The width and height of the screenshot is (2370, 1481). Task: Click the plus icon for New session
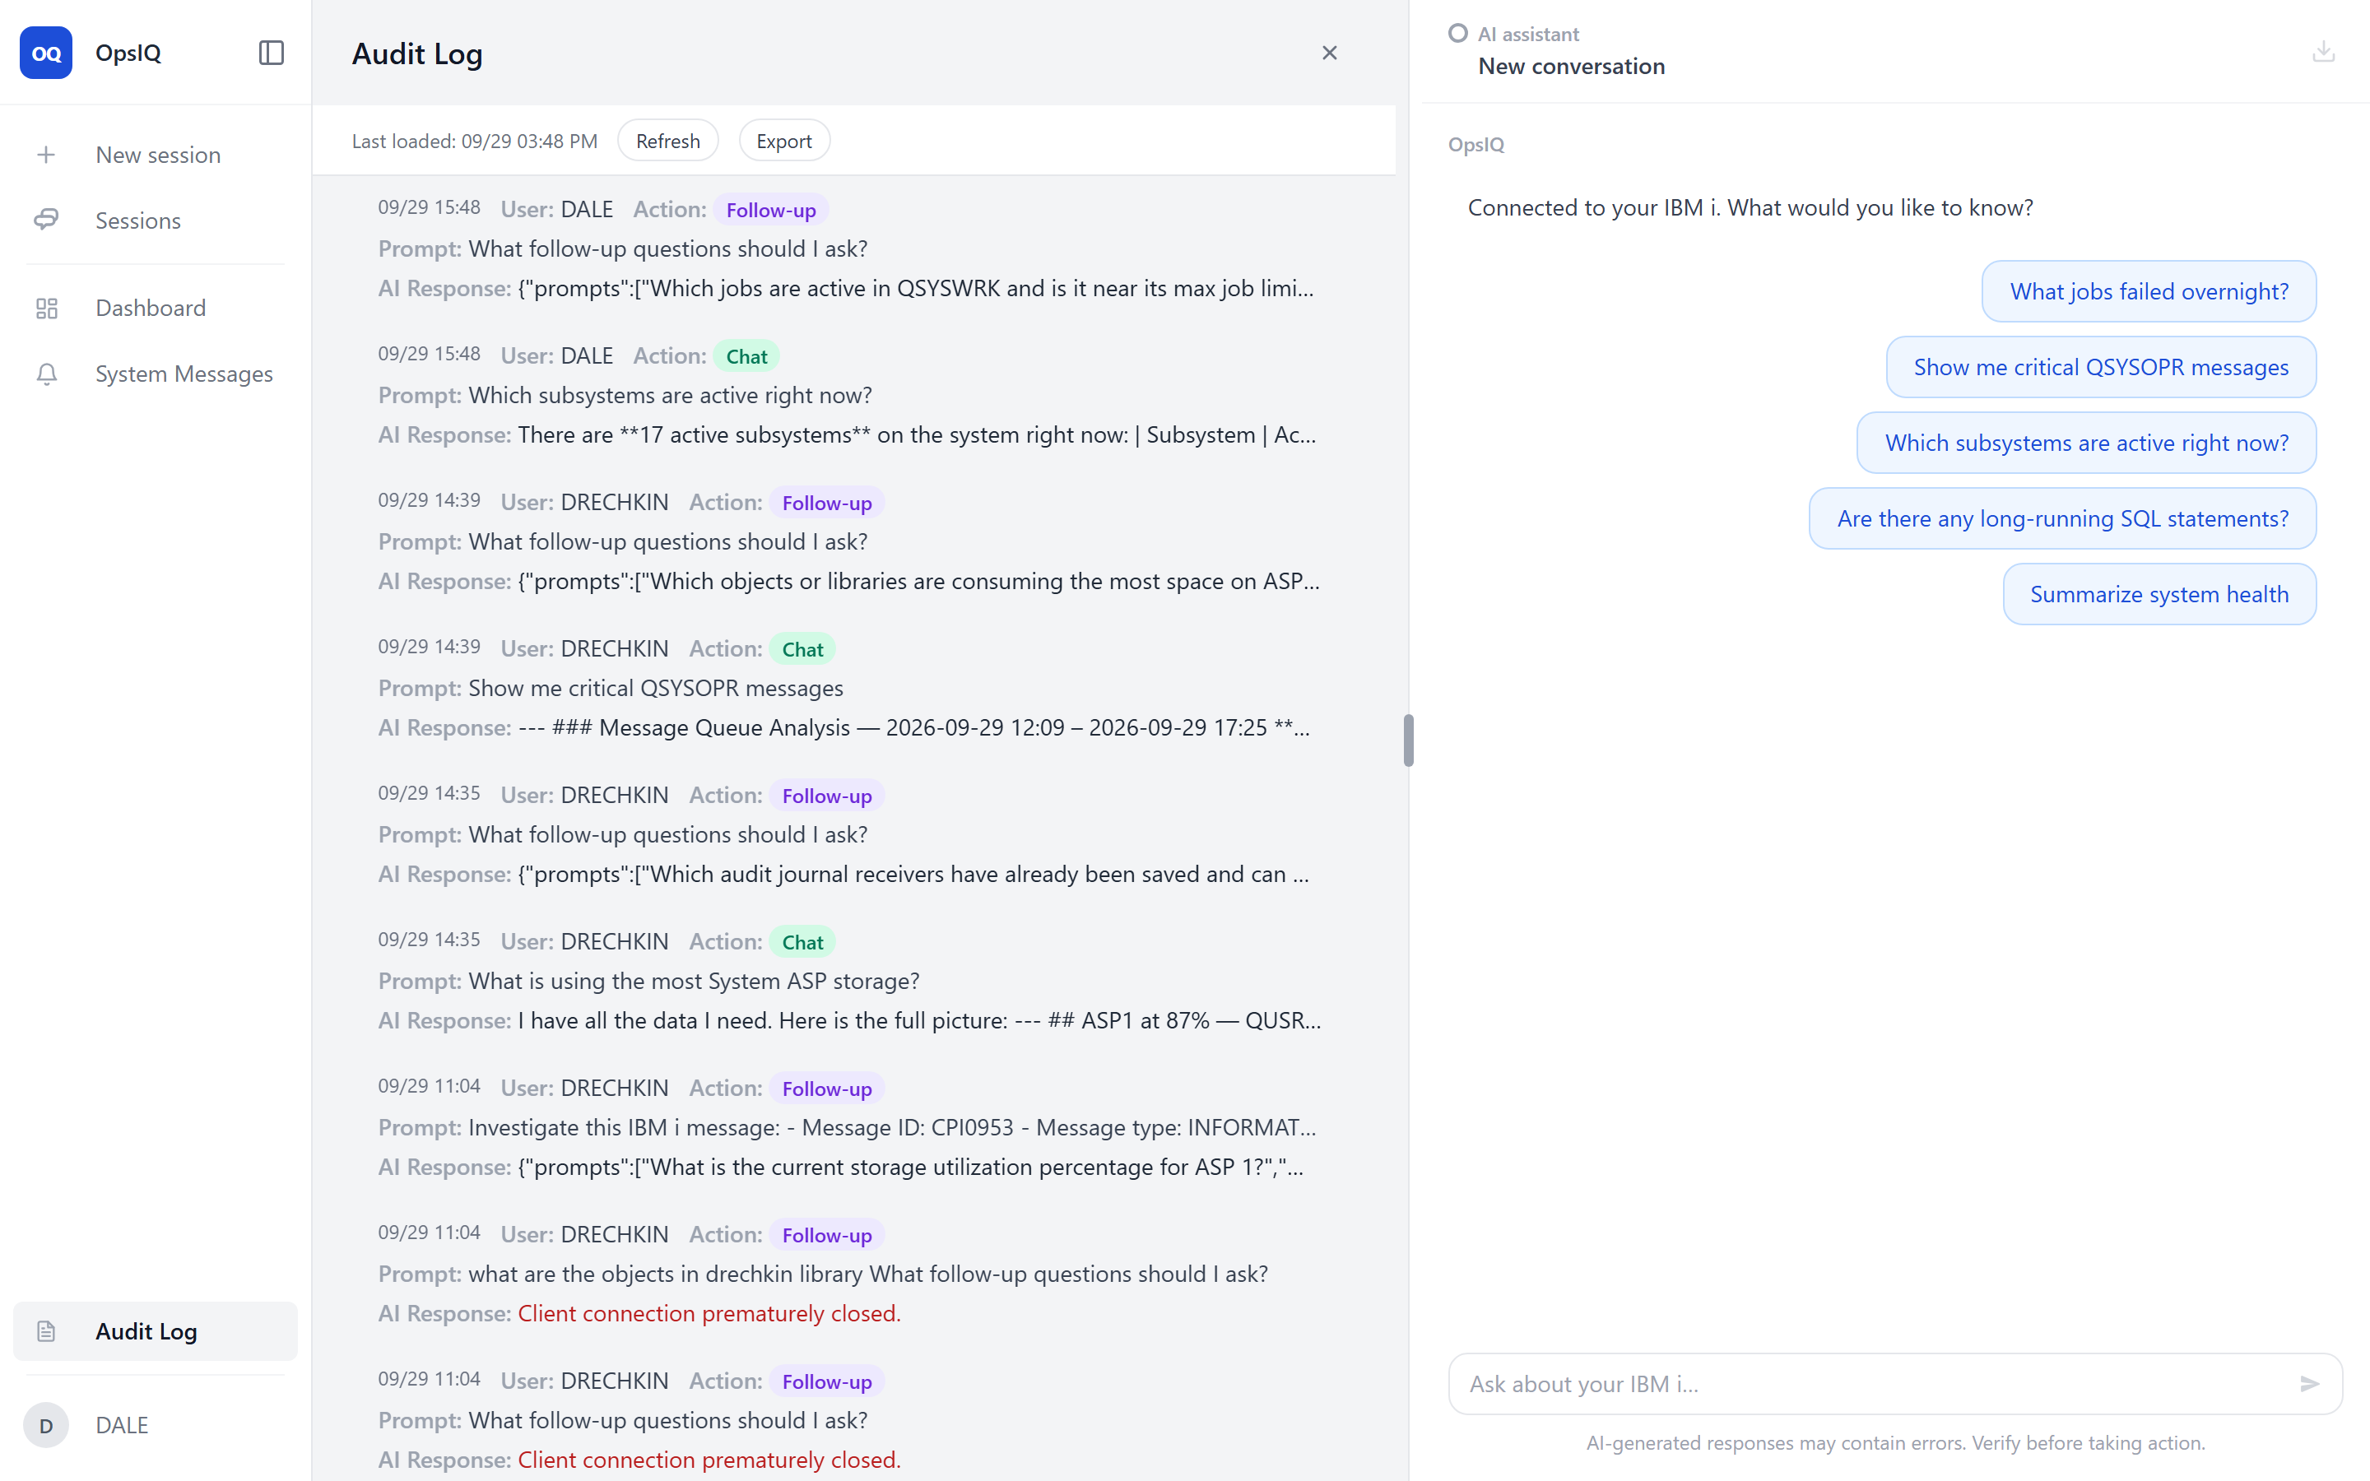coord(46,155)
